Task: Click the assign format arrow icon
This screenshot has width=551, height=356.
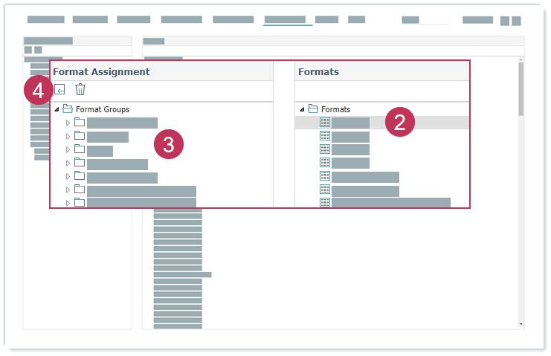Action: 60,90
